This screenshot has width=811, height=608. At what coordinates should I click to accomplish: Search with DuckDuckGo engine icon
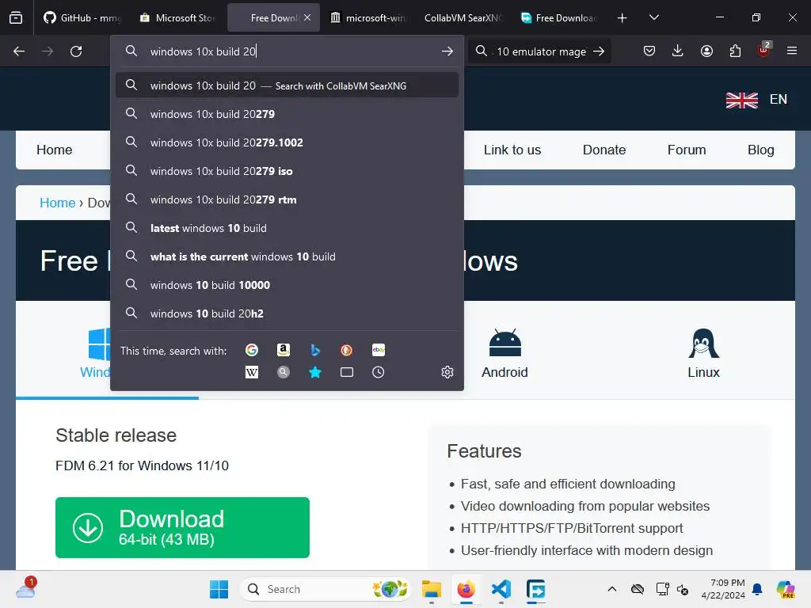click(x=347, y=350)
